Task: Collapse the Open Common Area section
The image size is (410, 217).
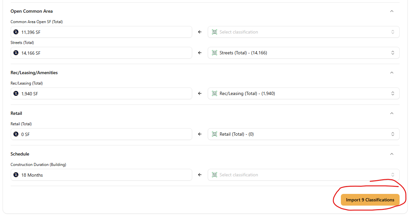Action: pyautogui.click(x=391, y=11)
